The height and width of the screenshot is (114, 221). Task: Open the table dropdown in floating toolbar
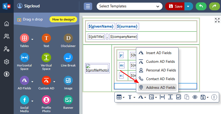coord(120,97)
